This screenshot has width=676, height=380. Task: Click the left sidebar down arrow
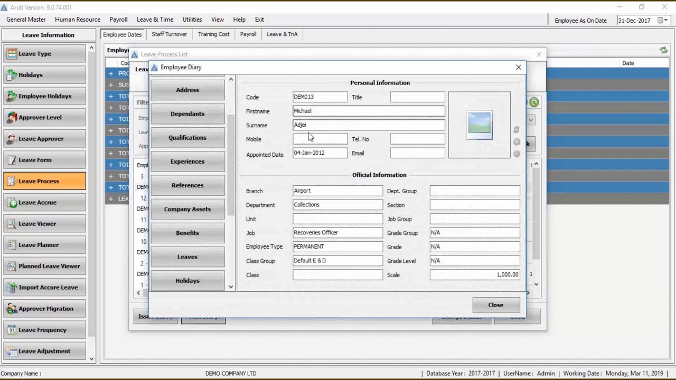tap(91, 359)
